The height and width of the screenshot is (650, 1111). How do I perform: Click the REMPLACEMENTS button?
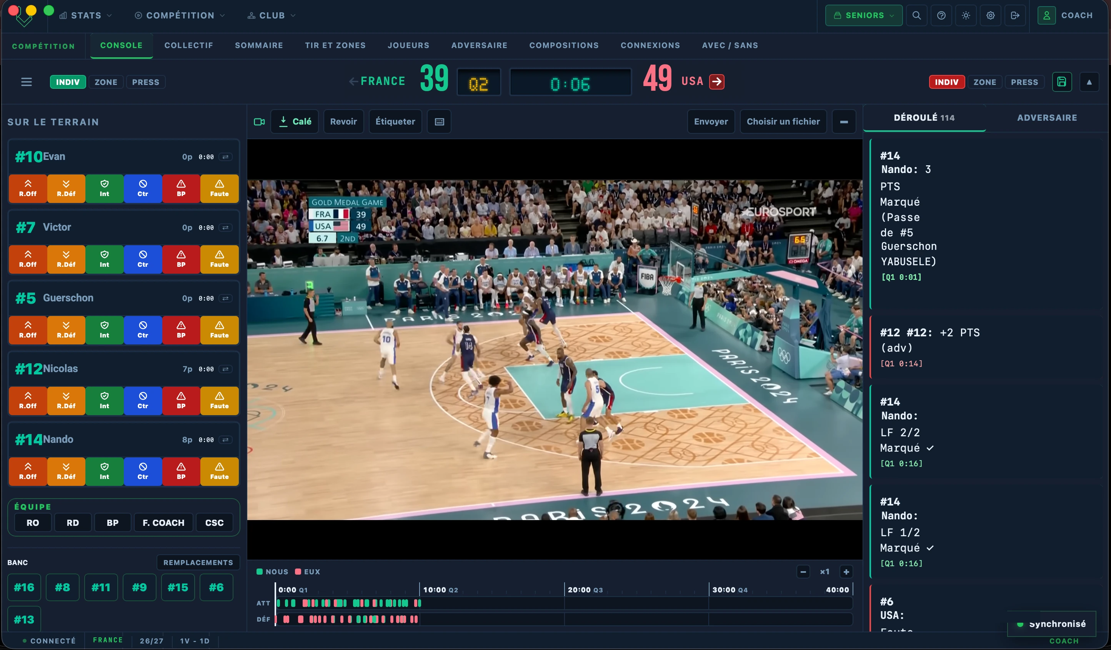198,563
